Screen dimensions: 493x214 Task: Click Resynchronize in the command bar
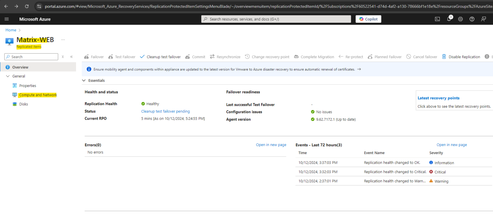pos(225,56)
